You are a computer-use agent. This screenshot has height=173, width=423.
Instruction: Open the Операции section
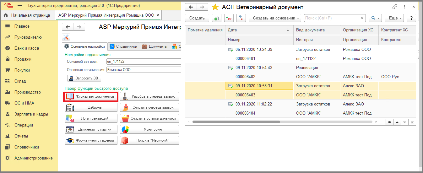24,125
